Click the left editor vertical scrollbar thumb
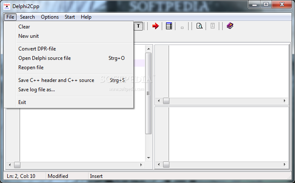 click(149, 93)
